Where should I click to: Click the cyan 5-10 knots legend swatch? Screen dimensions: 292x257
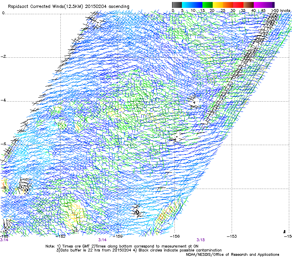[187, 5]
